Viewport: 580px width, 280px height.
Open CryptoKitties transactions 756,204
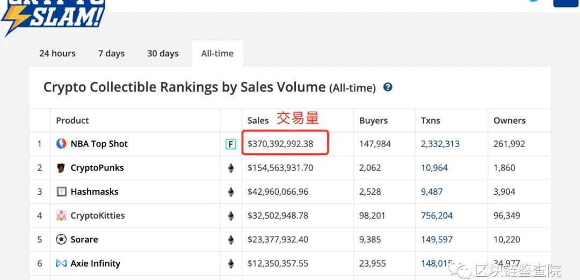[437, 216]
